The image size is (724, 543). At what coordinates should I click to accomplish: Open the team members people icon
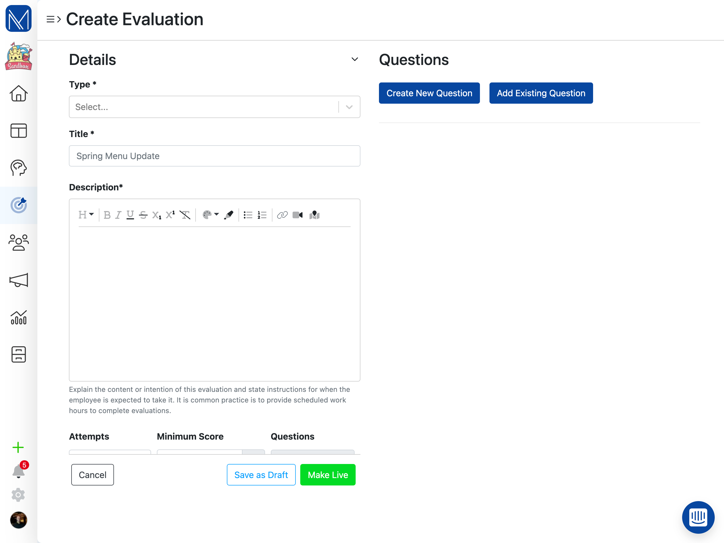[19, 242]
